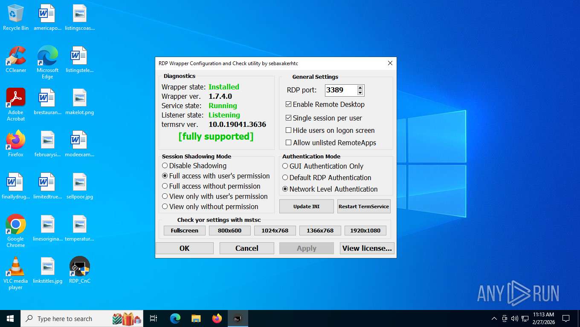Viewport: 580px width, 327px height.
Task: Open File Explorer from the taskbar
Action: click(196, 318)
